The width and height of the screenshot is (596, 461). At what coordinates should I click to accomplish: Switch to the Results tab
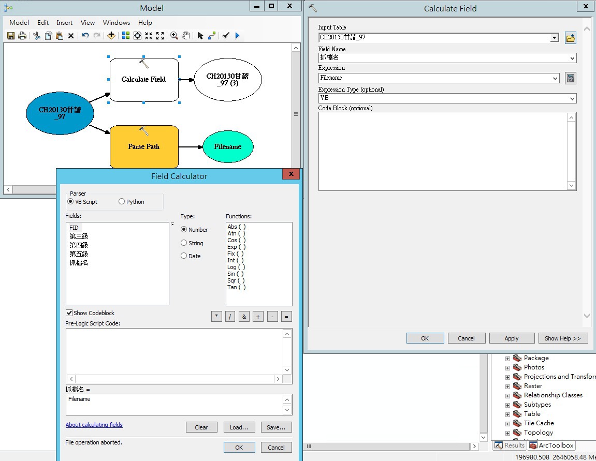click(x=510, y=445)
